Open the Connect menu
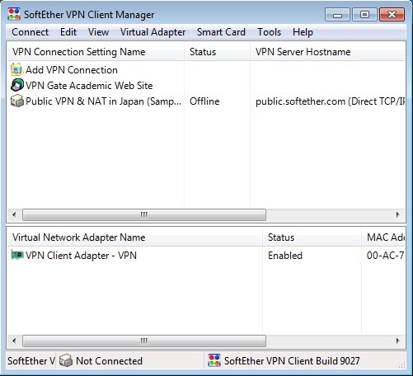413x376 pixels. pos(30,32)
